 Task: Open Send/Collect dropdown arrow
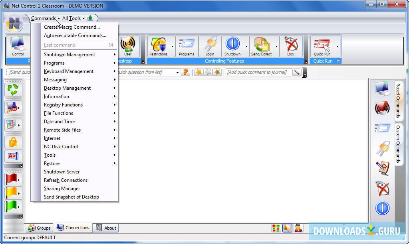click(276, 46)
